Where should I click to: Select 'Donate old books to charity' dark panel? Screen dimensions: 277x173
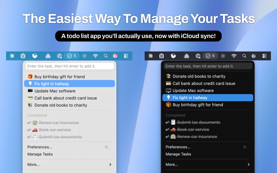pos(208,76)
